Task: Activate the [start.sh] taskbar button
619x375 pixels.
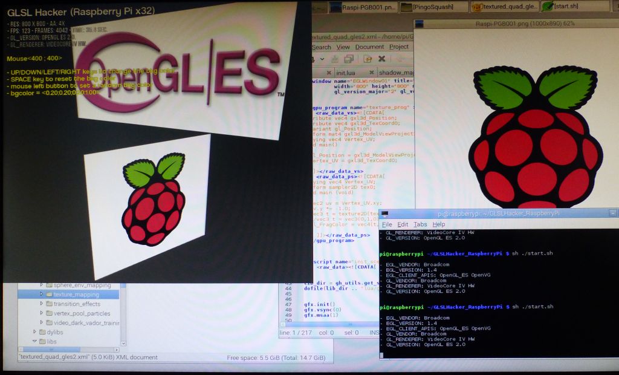Action: coord(575,6)
